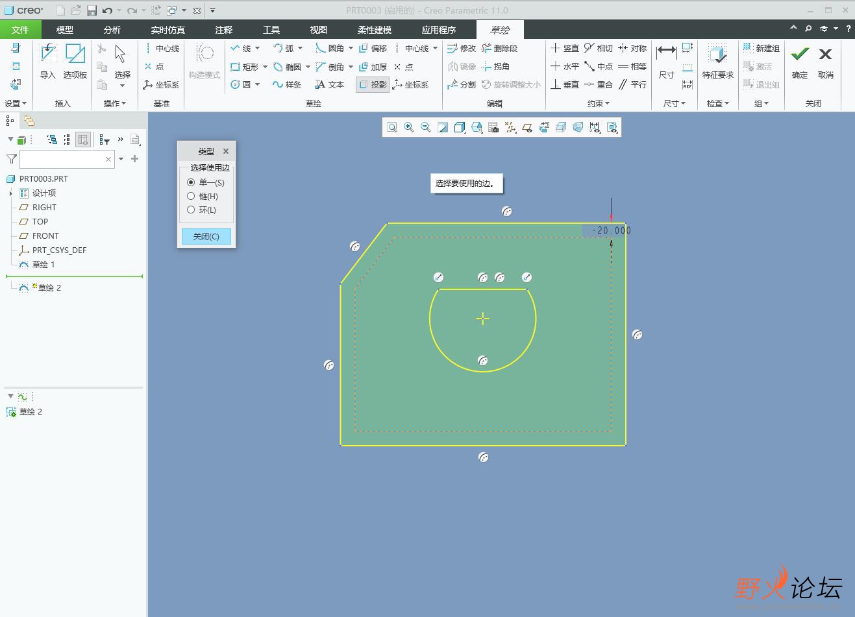The height and width of the screenshot is (617, 855).
Task: Click the Corner (拐角) trim tool
Action: (x=495, y=66)
